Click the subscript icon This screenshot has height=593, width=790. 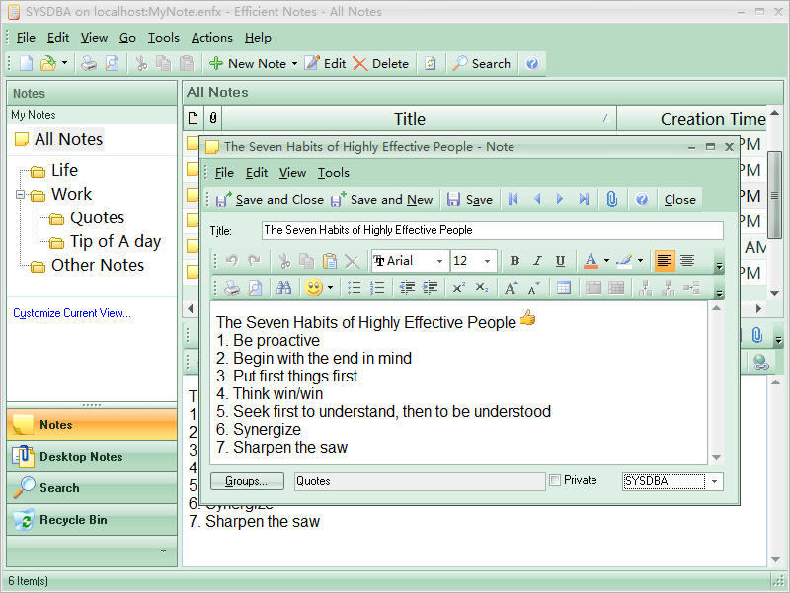[x=482, y=288]
